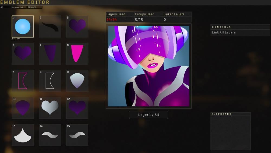Select layer 10 purple shield shape
Image resolution: width=271 pixels, height=153 pixels.
coord(23,108)
